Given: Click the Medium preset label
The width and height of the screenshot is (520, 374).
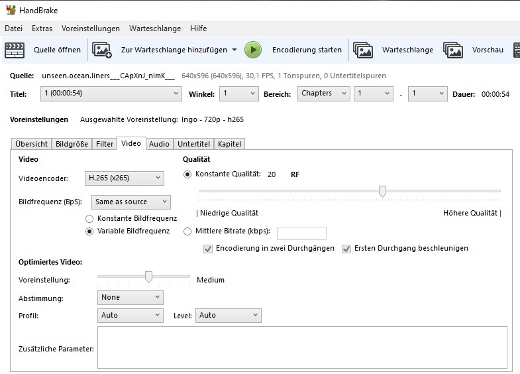Looking at the screenshot, I should tap(211, 280).
